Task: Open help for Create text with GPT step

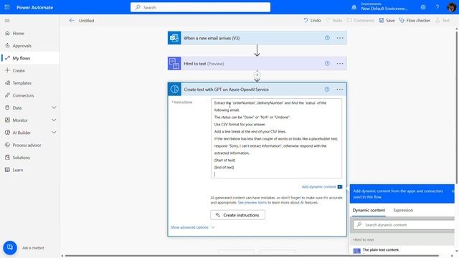Action: [327, 89]
